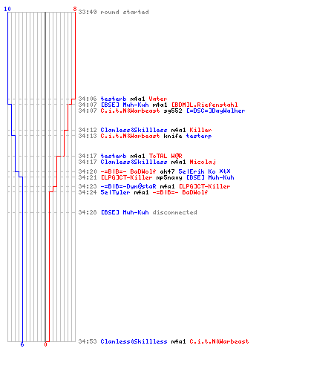334x371 pixels.
Task: Click ToTAL W@R player name
Action: [x=166, y=156]
